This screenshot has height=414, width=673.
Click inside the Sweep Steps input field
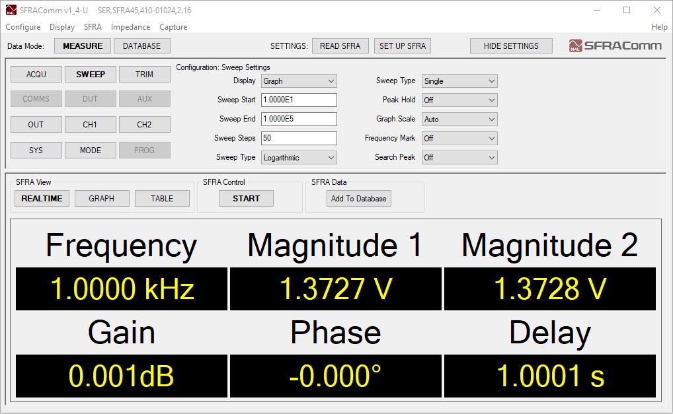coord(298,138)
